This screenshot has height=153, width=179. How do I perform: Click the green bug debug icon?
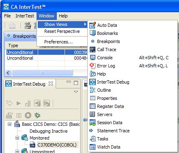click(x=37, y=115)
